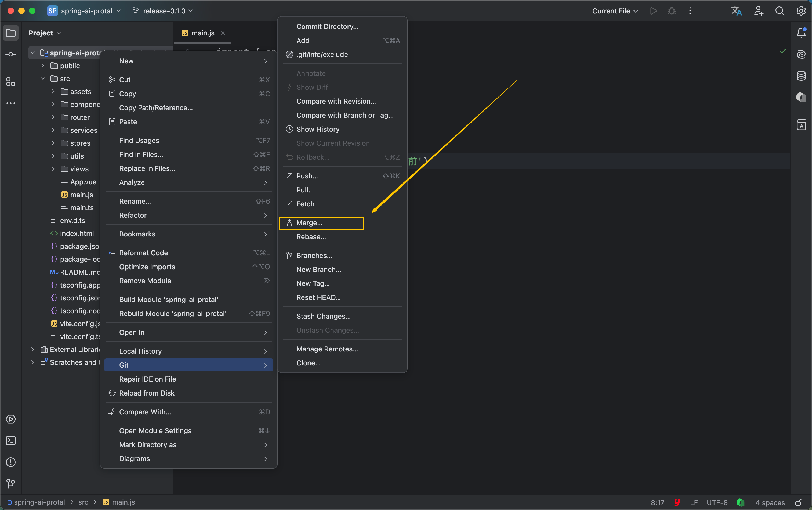The image size is (812, 510).
Task: Open Search Everywhere magnifier icon
Action: click(x=780, y=11)
